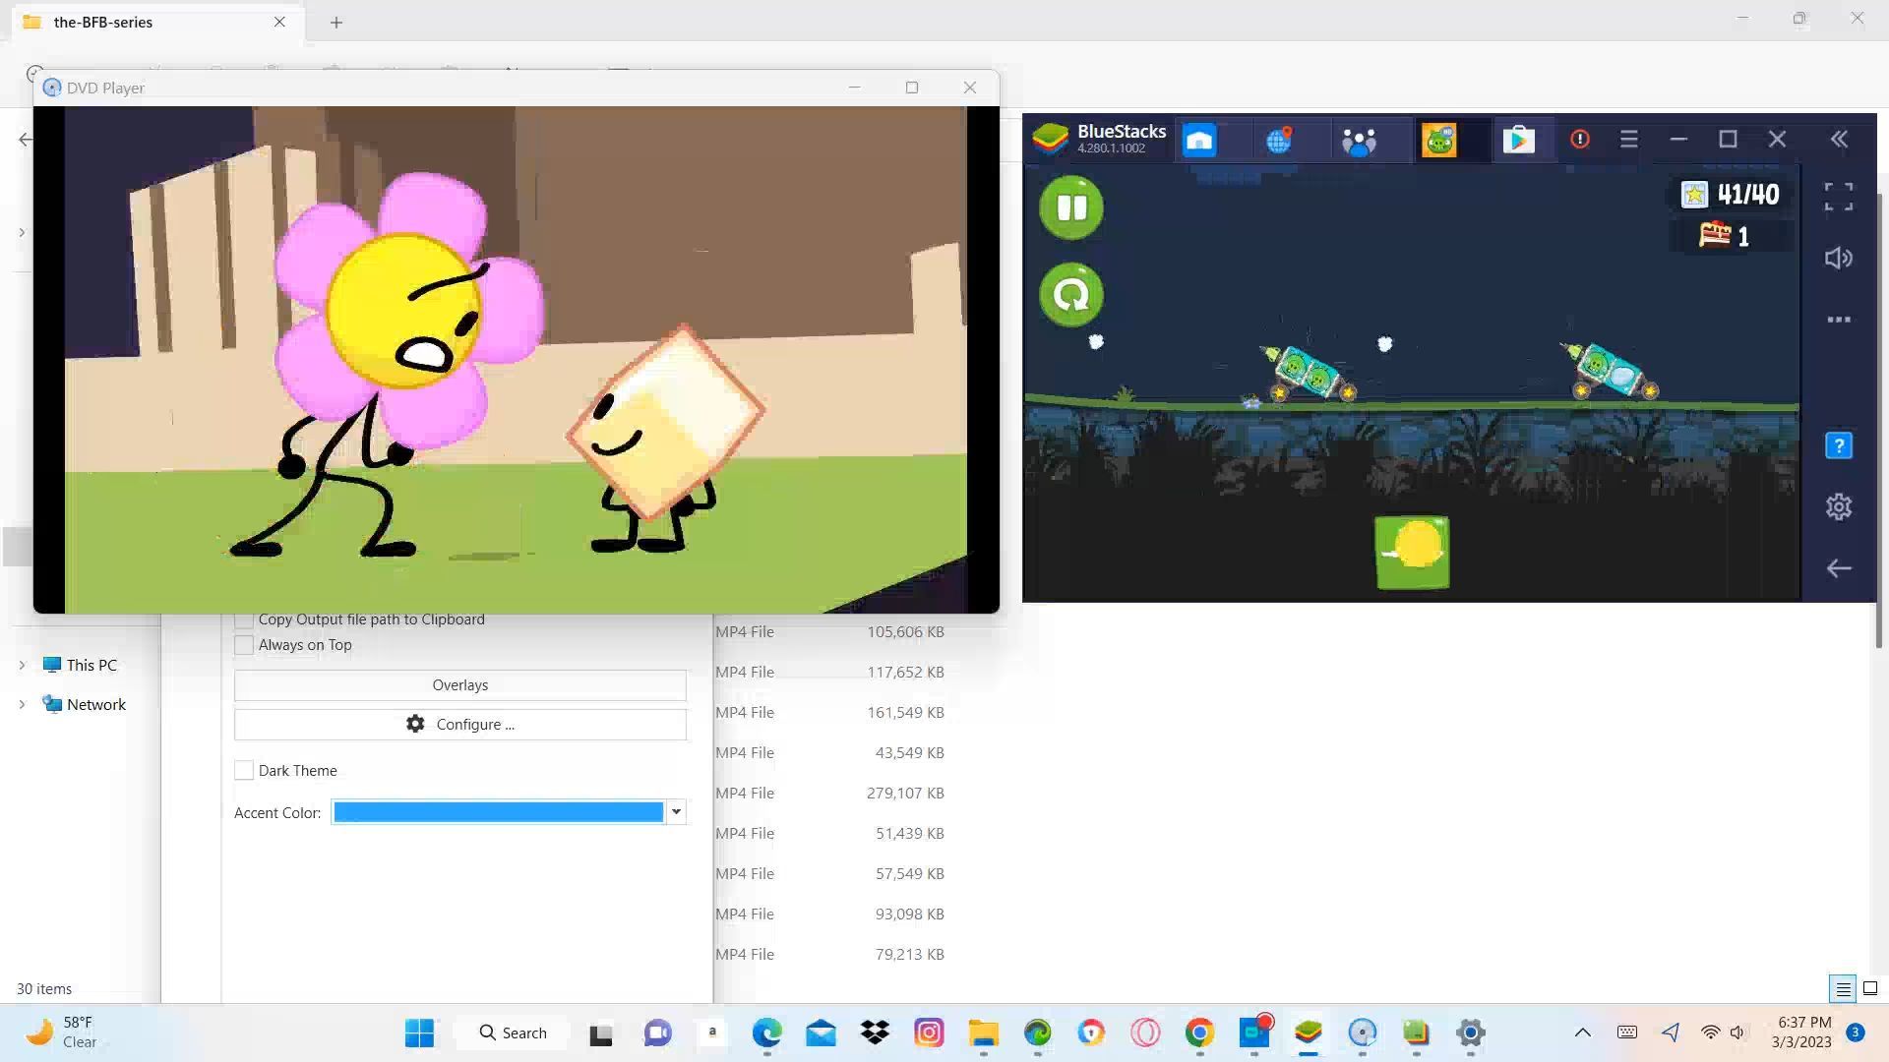Click the blue Accent Color swatch
Screen dimensions: 1889x1062
[x=498, y=812]
